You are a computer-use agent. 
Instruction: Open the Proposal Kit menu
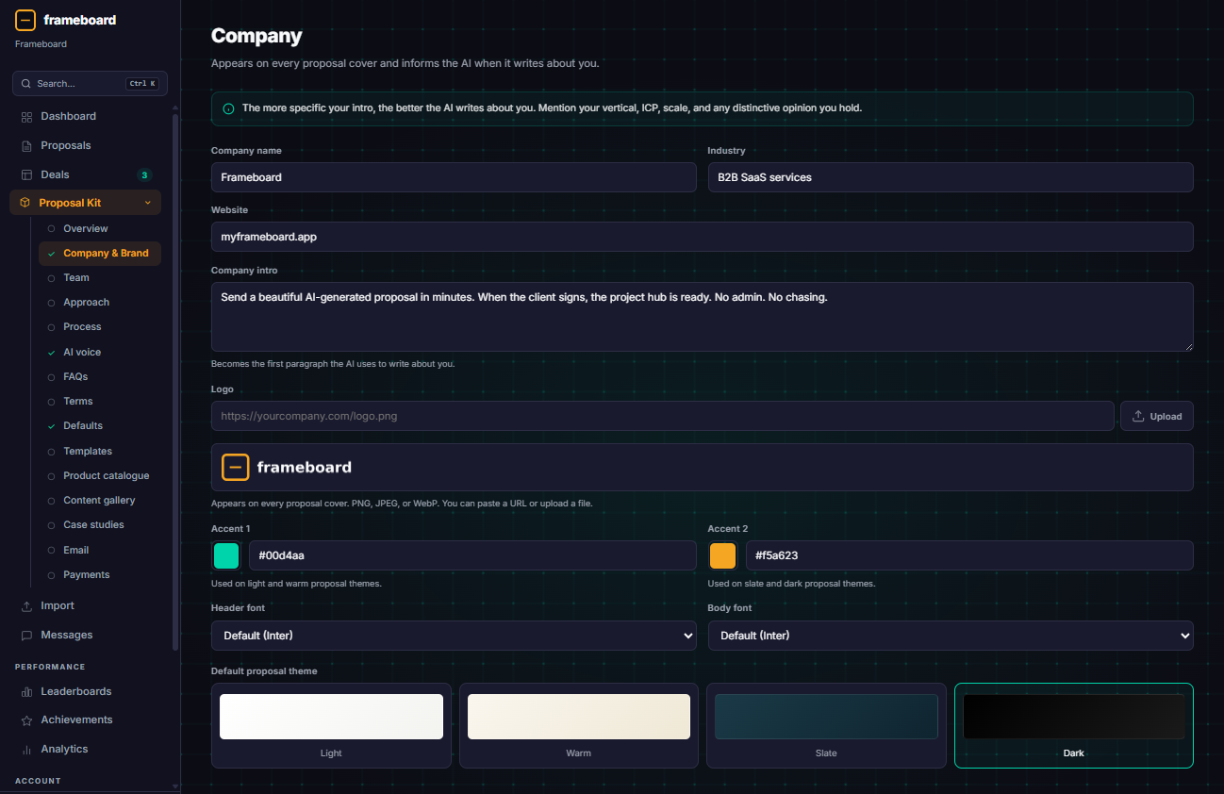tap(86, 203)
